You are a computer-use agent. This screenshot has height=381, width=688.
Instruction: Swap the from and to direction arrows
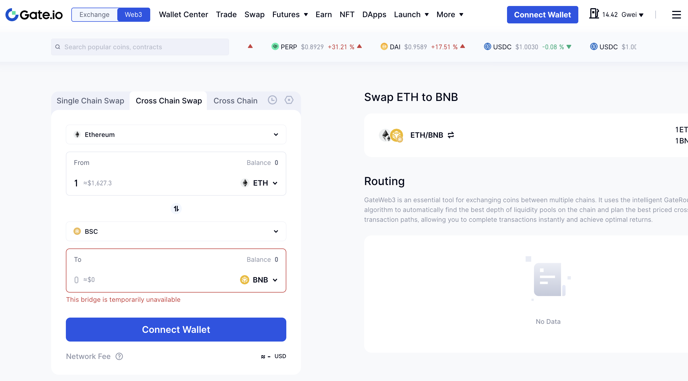[176, 209]
